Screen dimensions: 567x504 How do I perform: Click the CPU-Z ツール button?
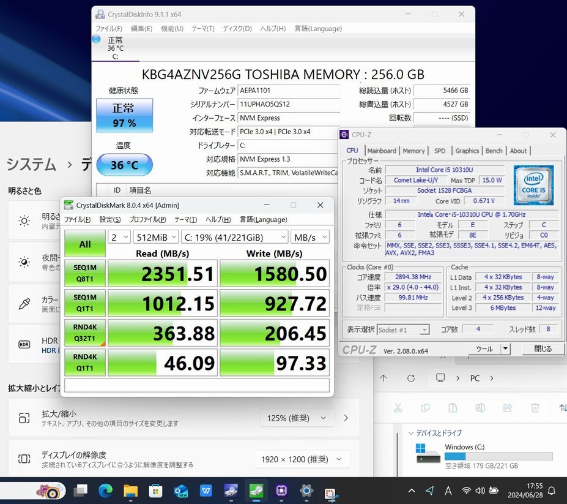coord(484,349)
